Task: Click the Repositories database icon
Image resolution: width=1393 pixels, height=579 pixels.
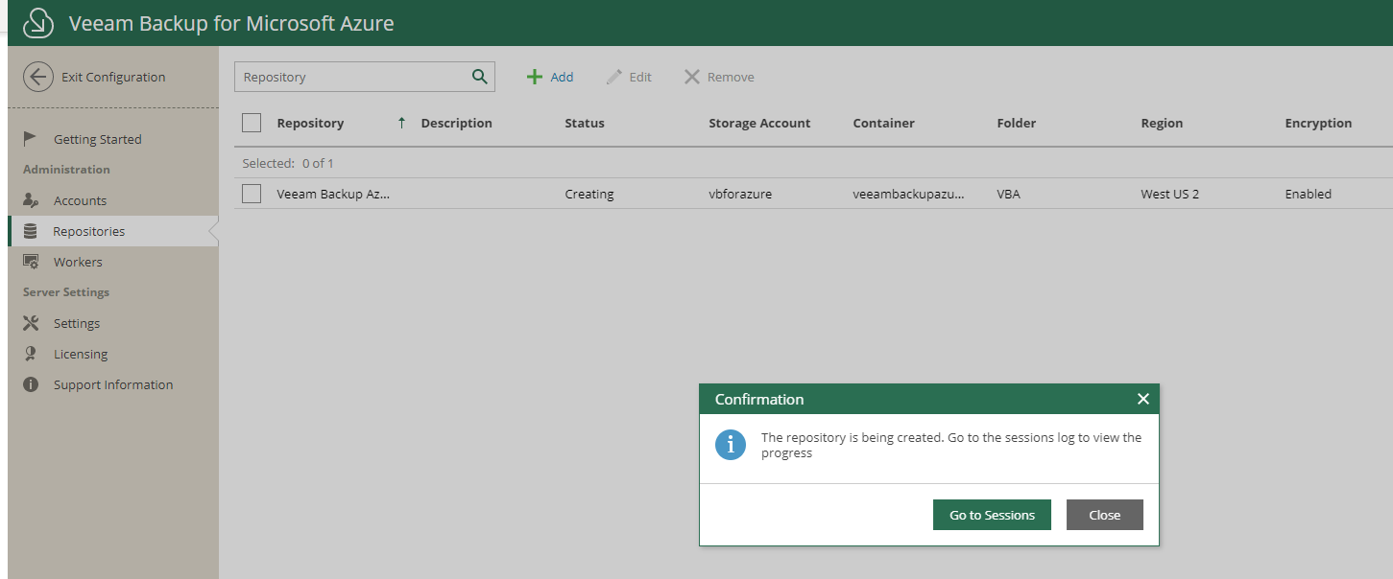Action: click(x=31, y=231)
